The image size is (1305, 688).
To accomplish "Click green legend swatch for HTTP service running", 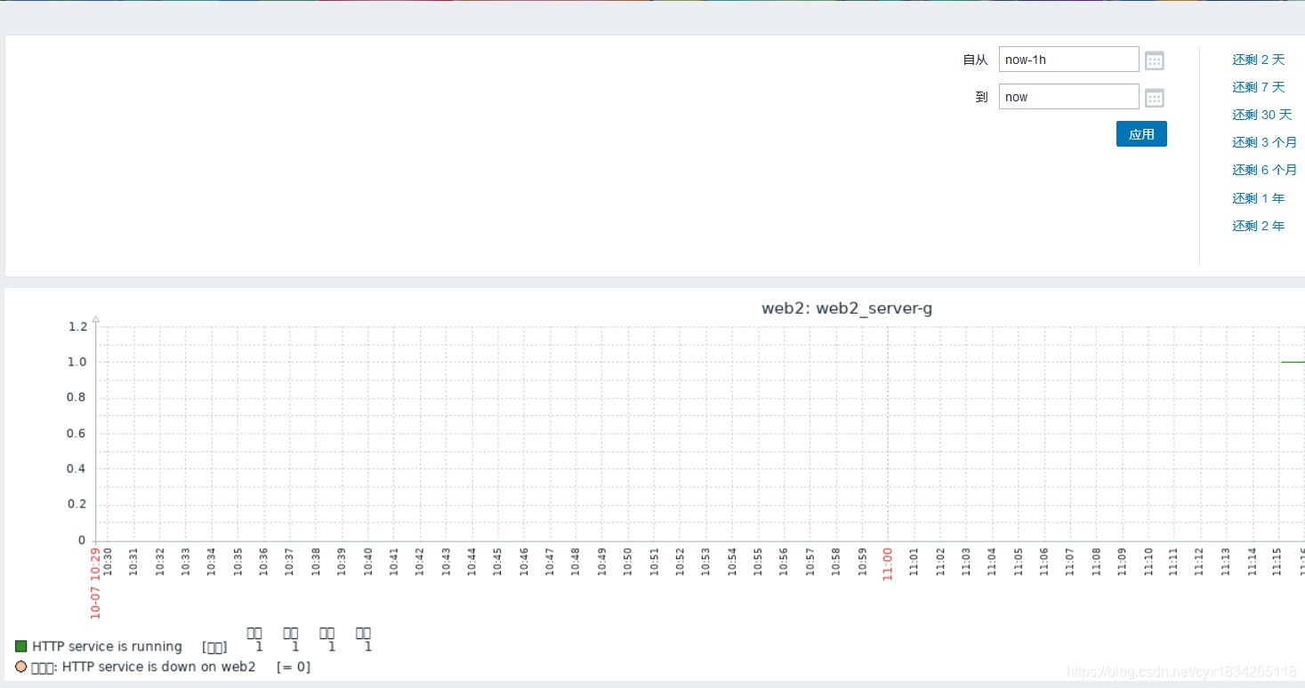I will [21, 646].
